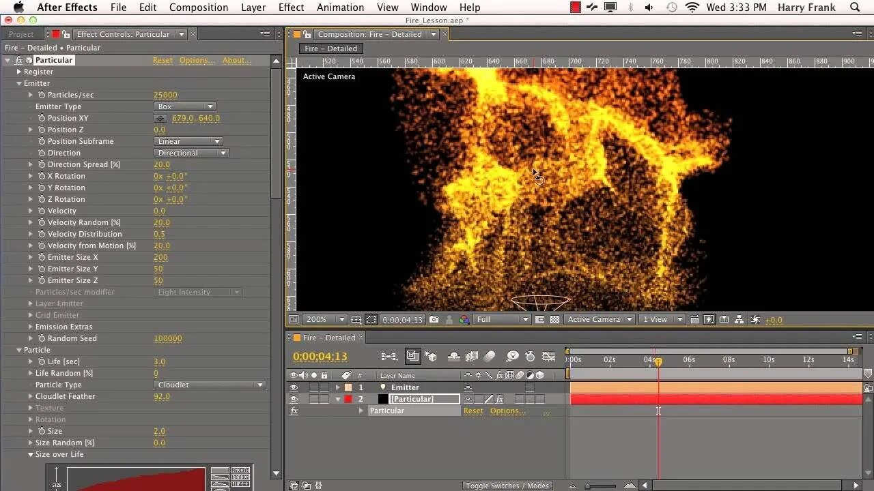Click the stopwatch next to Life [sec]
The height and width of the screenshot is (491, 874).
pos(42,361)
